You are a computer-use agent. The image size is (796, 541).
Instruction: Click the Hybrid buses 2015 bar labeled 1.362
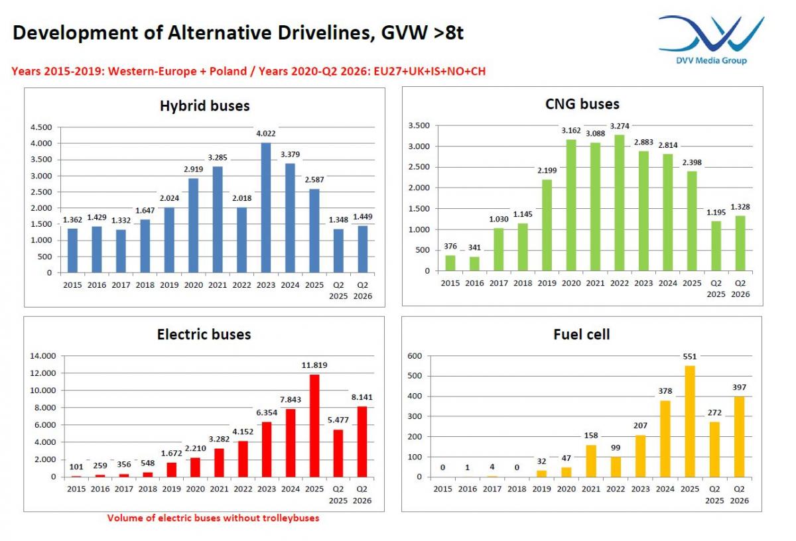point(72,251)
